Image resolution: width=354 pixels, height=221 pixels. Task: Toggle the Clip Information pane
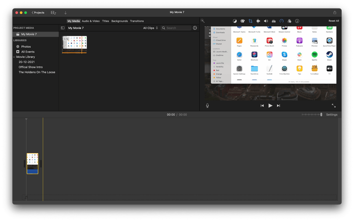coord(297,21)
